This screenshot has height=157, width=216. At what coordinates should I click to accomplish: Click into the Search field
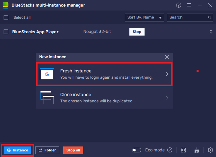(x=190, y=17)
